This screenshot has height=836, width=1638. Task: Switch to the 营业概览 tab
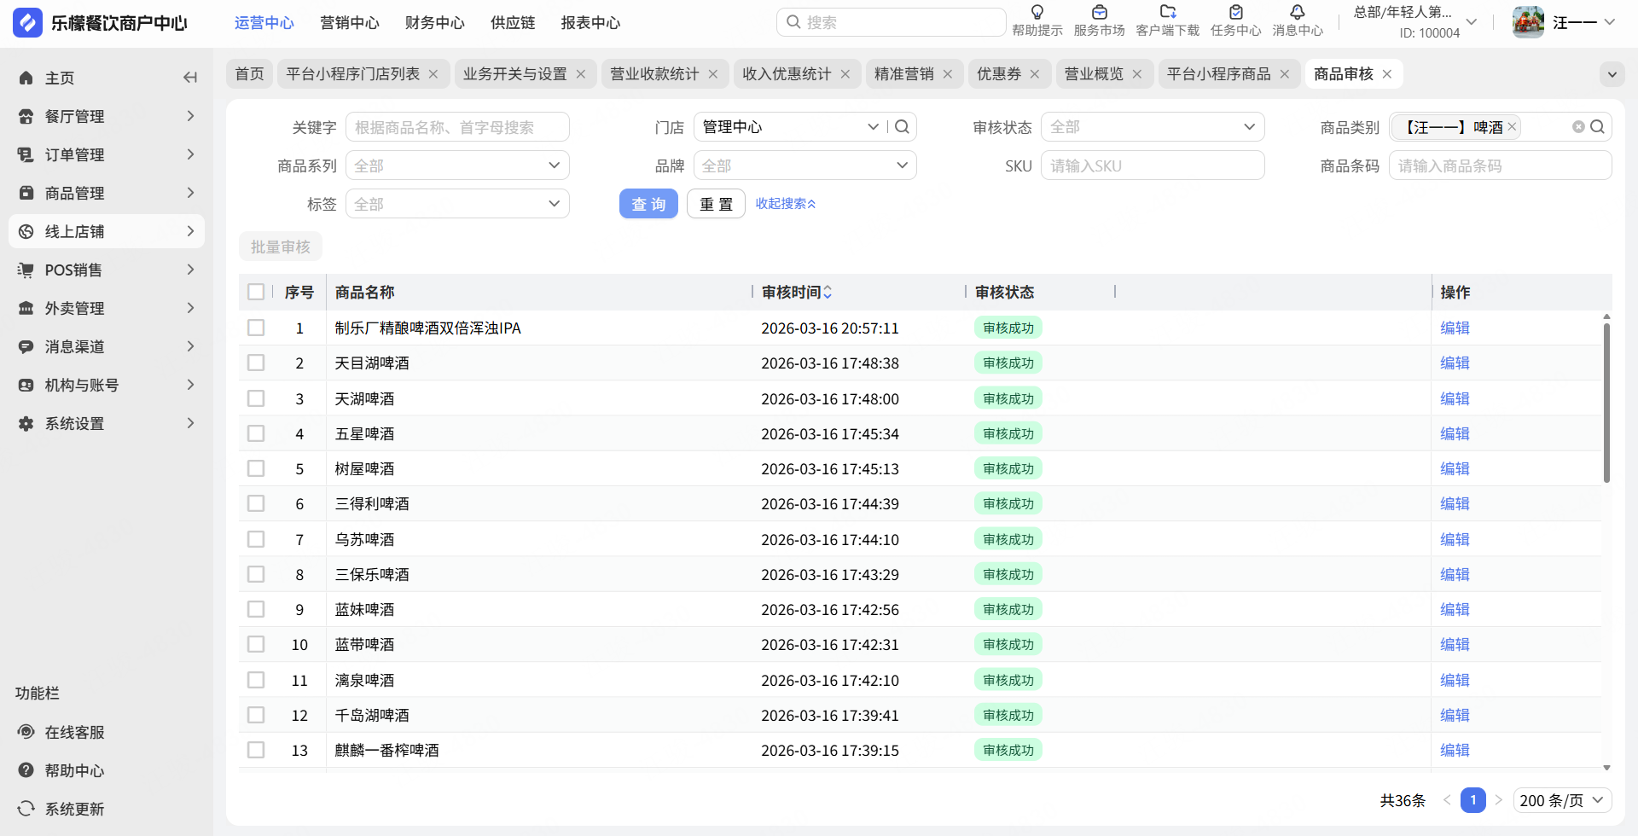[x=1094, y=74]
